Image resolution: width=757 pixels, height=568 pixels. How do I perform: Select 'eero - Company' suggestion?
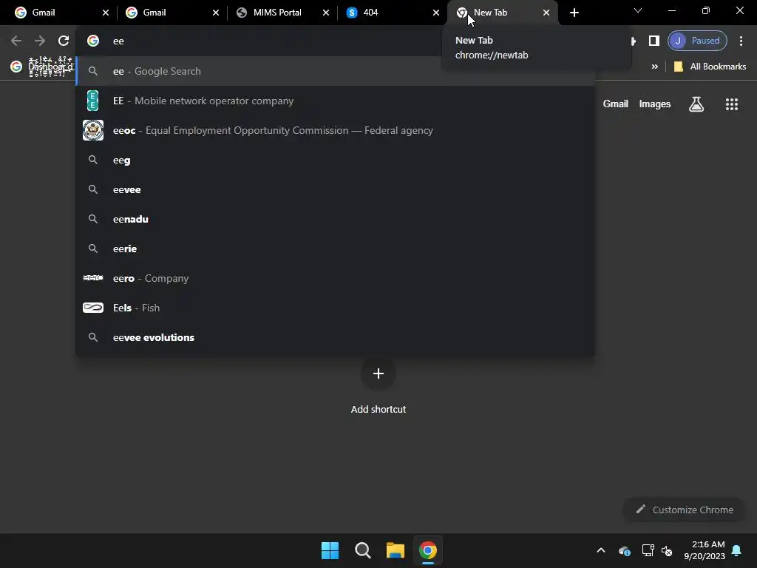tap(335, 278)
